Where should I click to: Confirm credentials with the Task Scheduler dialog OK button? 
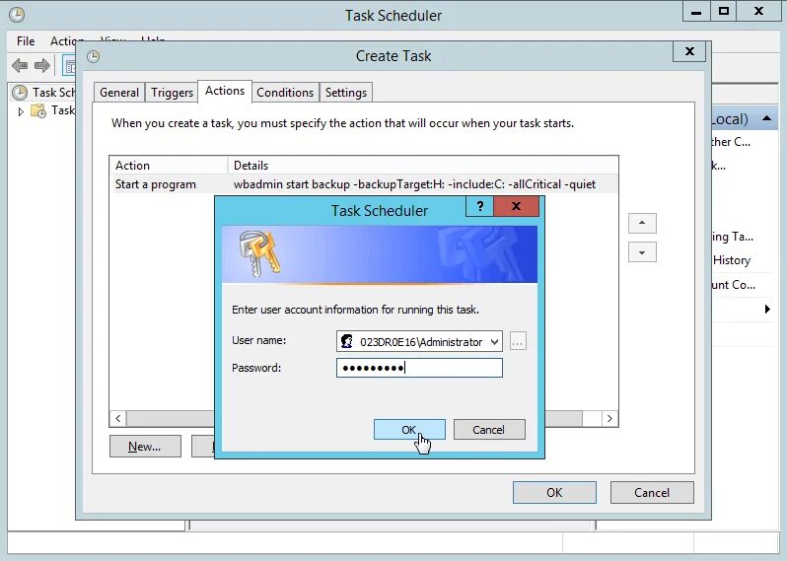[x=409, y=430]
